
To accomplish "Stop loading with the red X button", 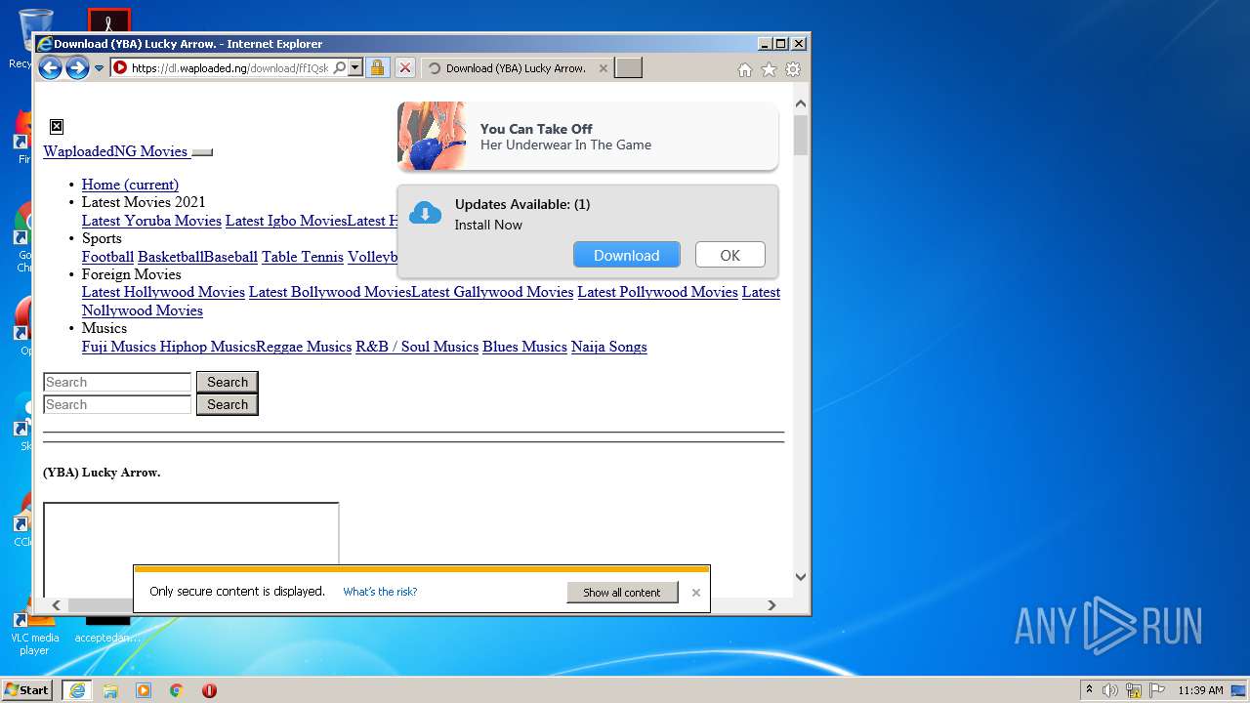I will point(405,68).
